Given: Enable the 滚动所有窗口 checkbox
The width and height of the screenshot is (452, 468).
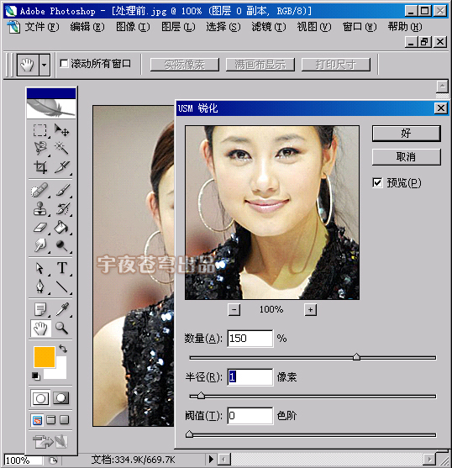Looking at the screenshot, I should (x=64, y=64).
